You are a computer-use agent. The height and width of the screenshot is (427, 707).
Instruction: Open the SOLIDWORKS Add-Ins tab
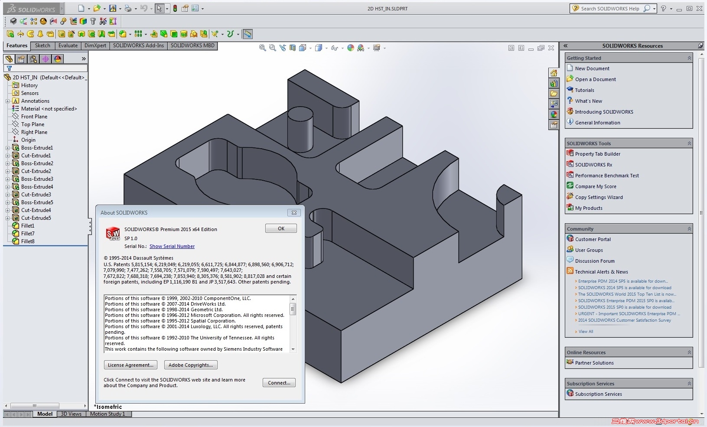(x=138, y=46)
